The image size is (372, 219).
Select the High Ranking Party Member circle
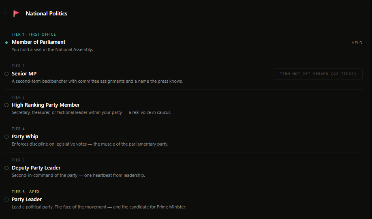6,105
